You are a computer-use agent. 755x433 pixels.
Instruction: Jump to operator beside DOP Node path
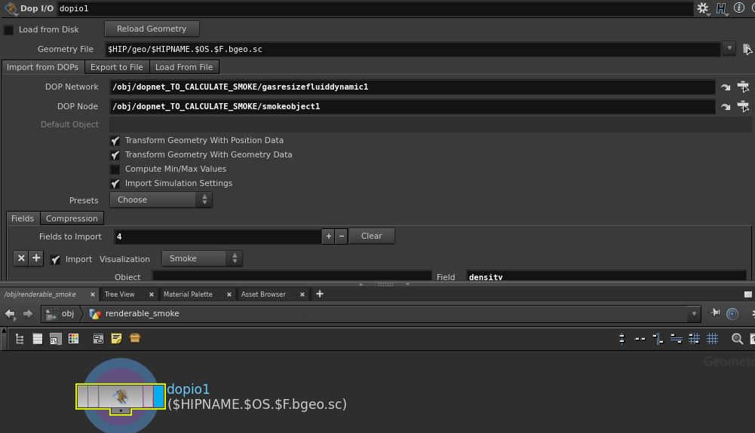725,107
